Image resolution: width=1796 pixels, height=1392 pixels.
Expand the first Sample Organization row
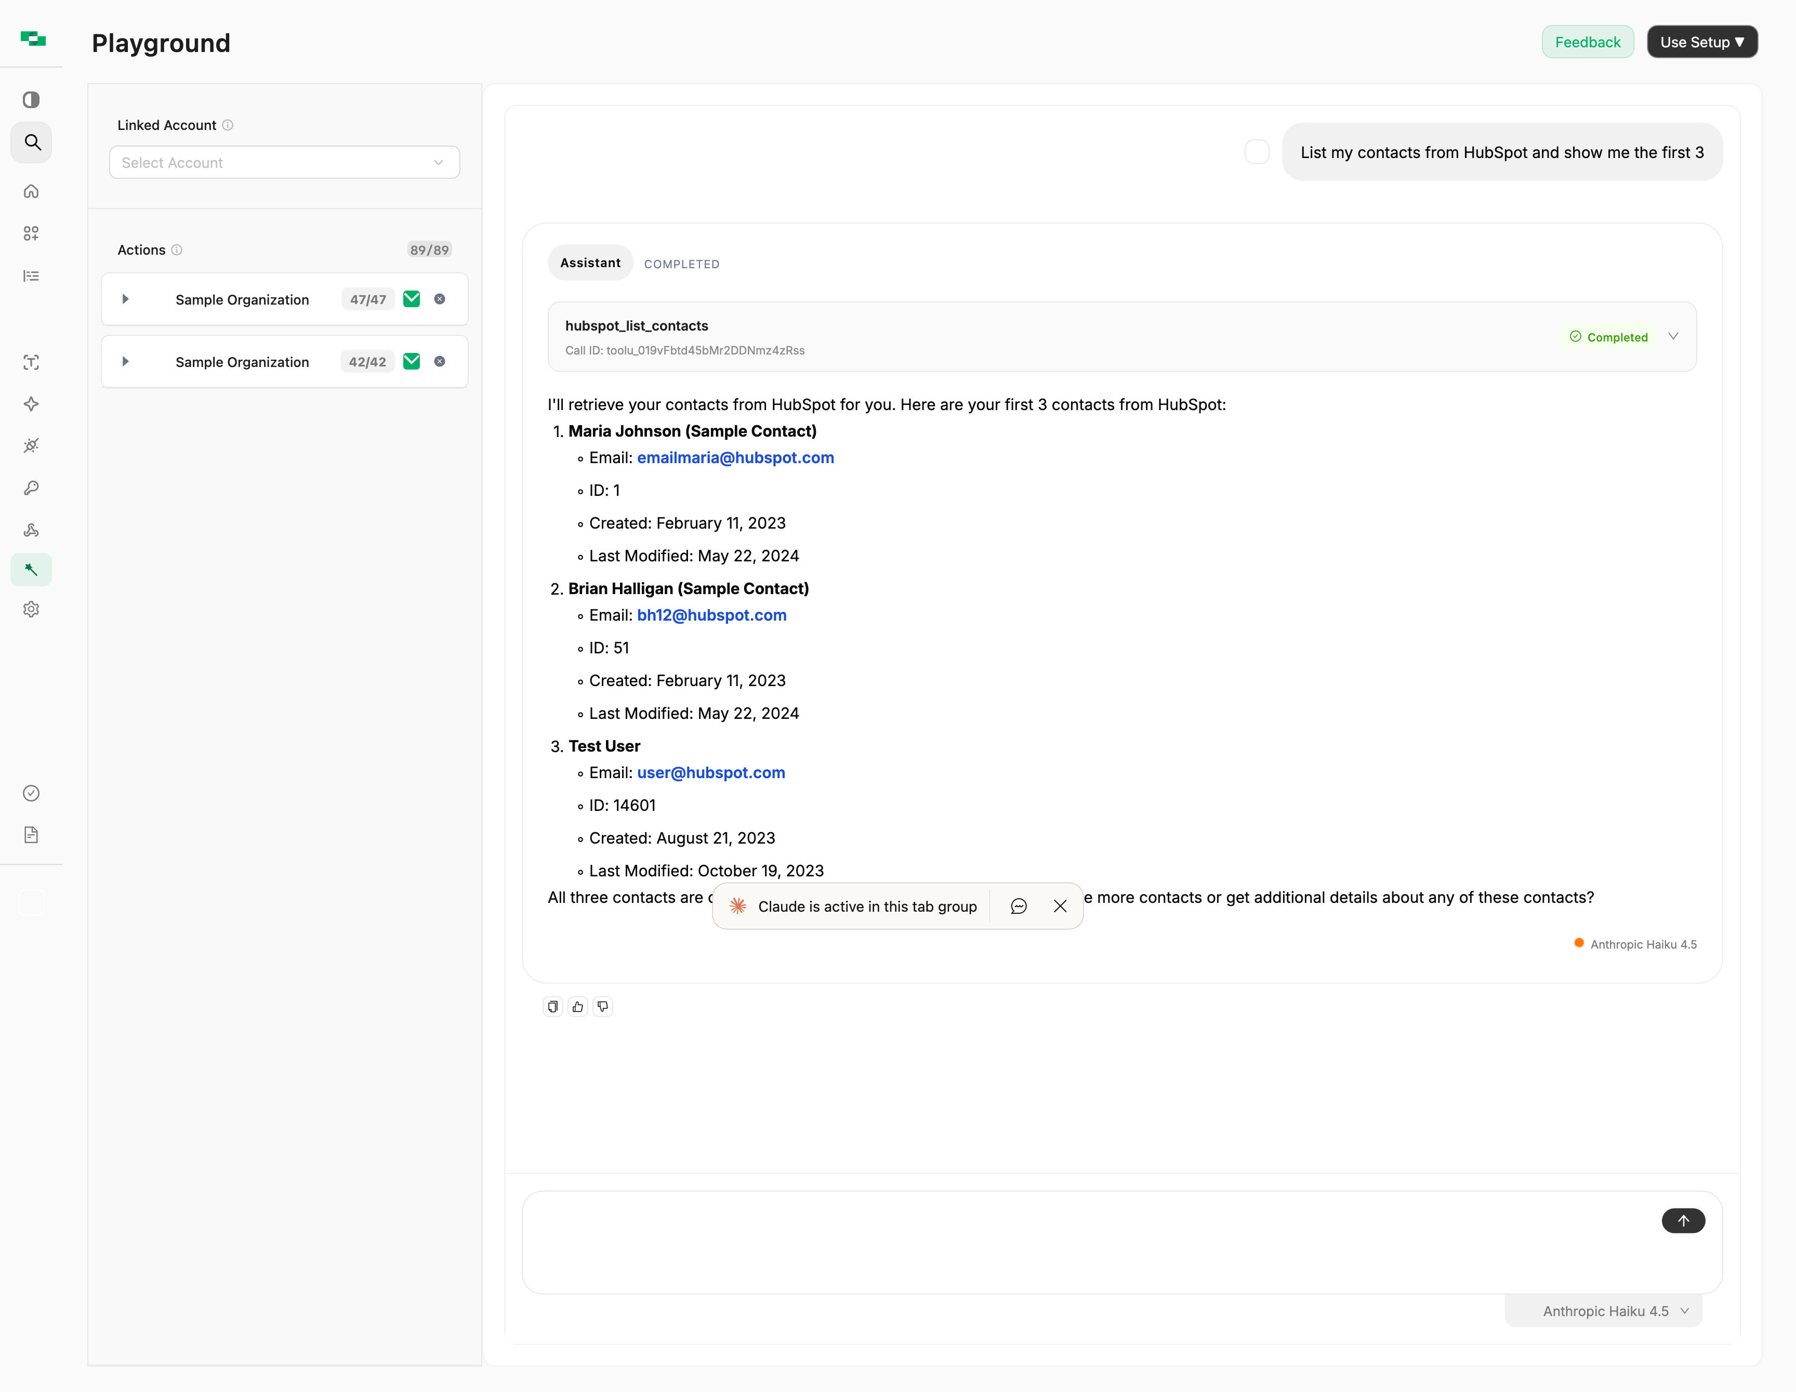coord(126,299)
